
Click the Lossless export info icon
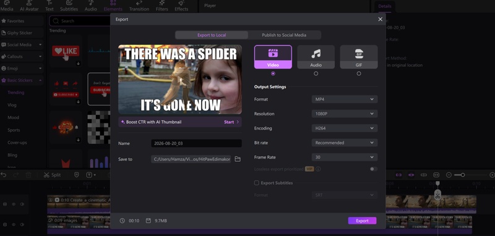[x=318, y=169]
